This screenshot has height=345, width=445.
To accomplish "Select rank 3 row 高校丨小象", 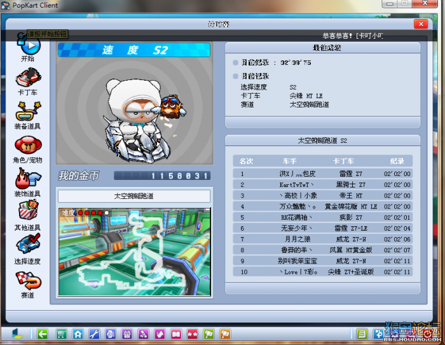I will tap(323, 196).
